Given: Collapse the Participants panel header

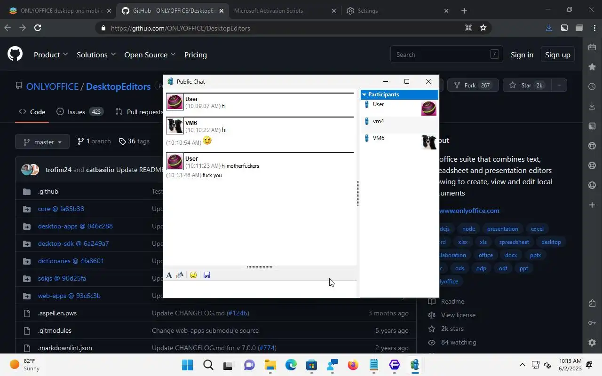Looking at the screenshot, I should 399,94.
